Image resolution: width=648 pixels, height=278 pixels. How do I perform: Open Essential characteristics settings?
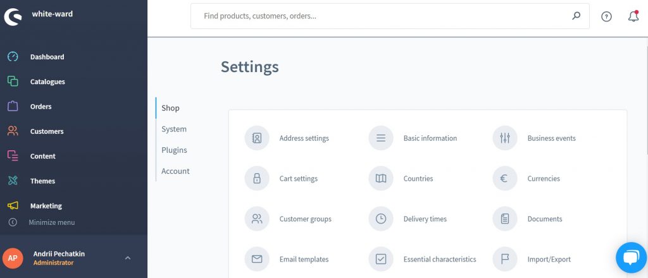click(439, 259)
